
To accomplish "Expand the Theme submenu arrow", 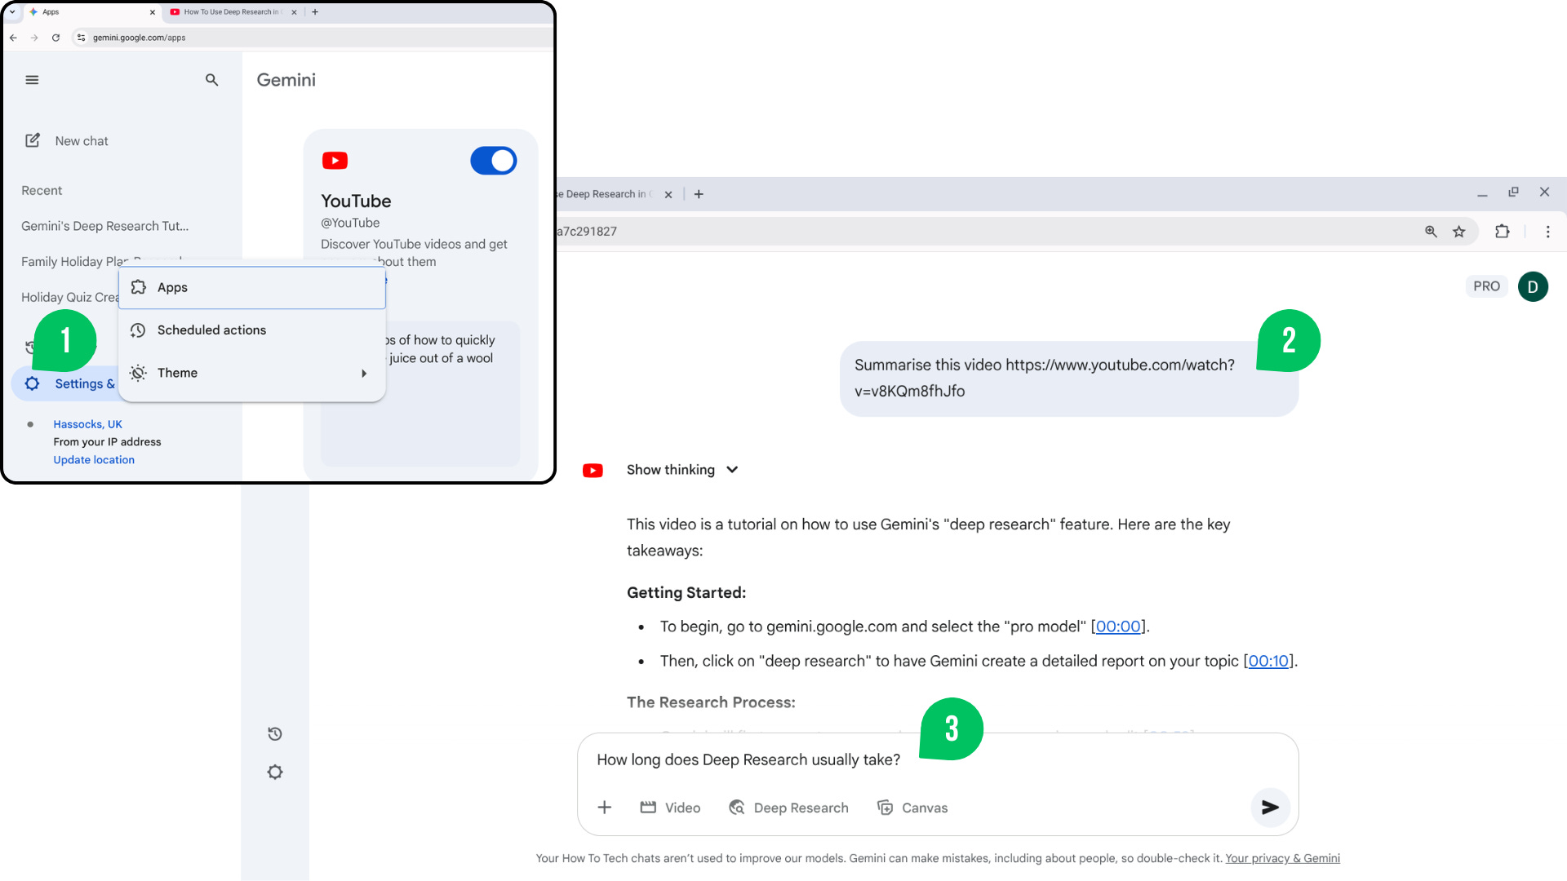I will tap(364, 374).
